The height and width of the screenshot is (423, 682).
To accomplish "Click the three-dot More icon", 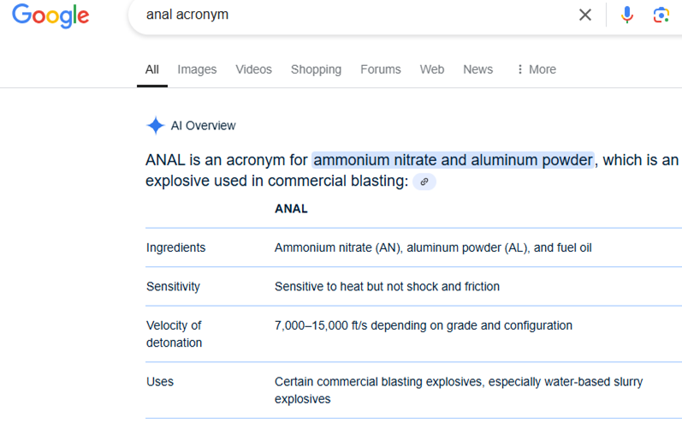I will point(519,69).
